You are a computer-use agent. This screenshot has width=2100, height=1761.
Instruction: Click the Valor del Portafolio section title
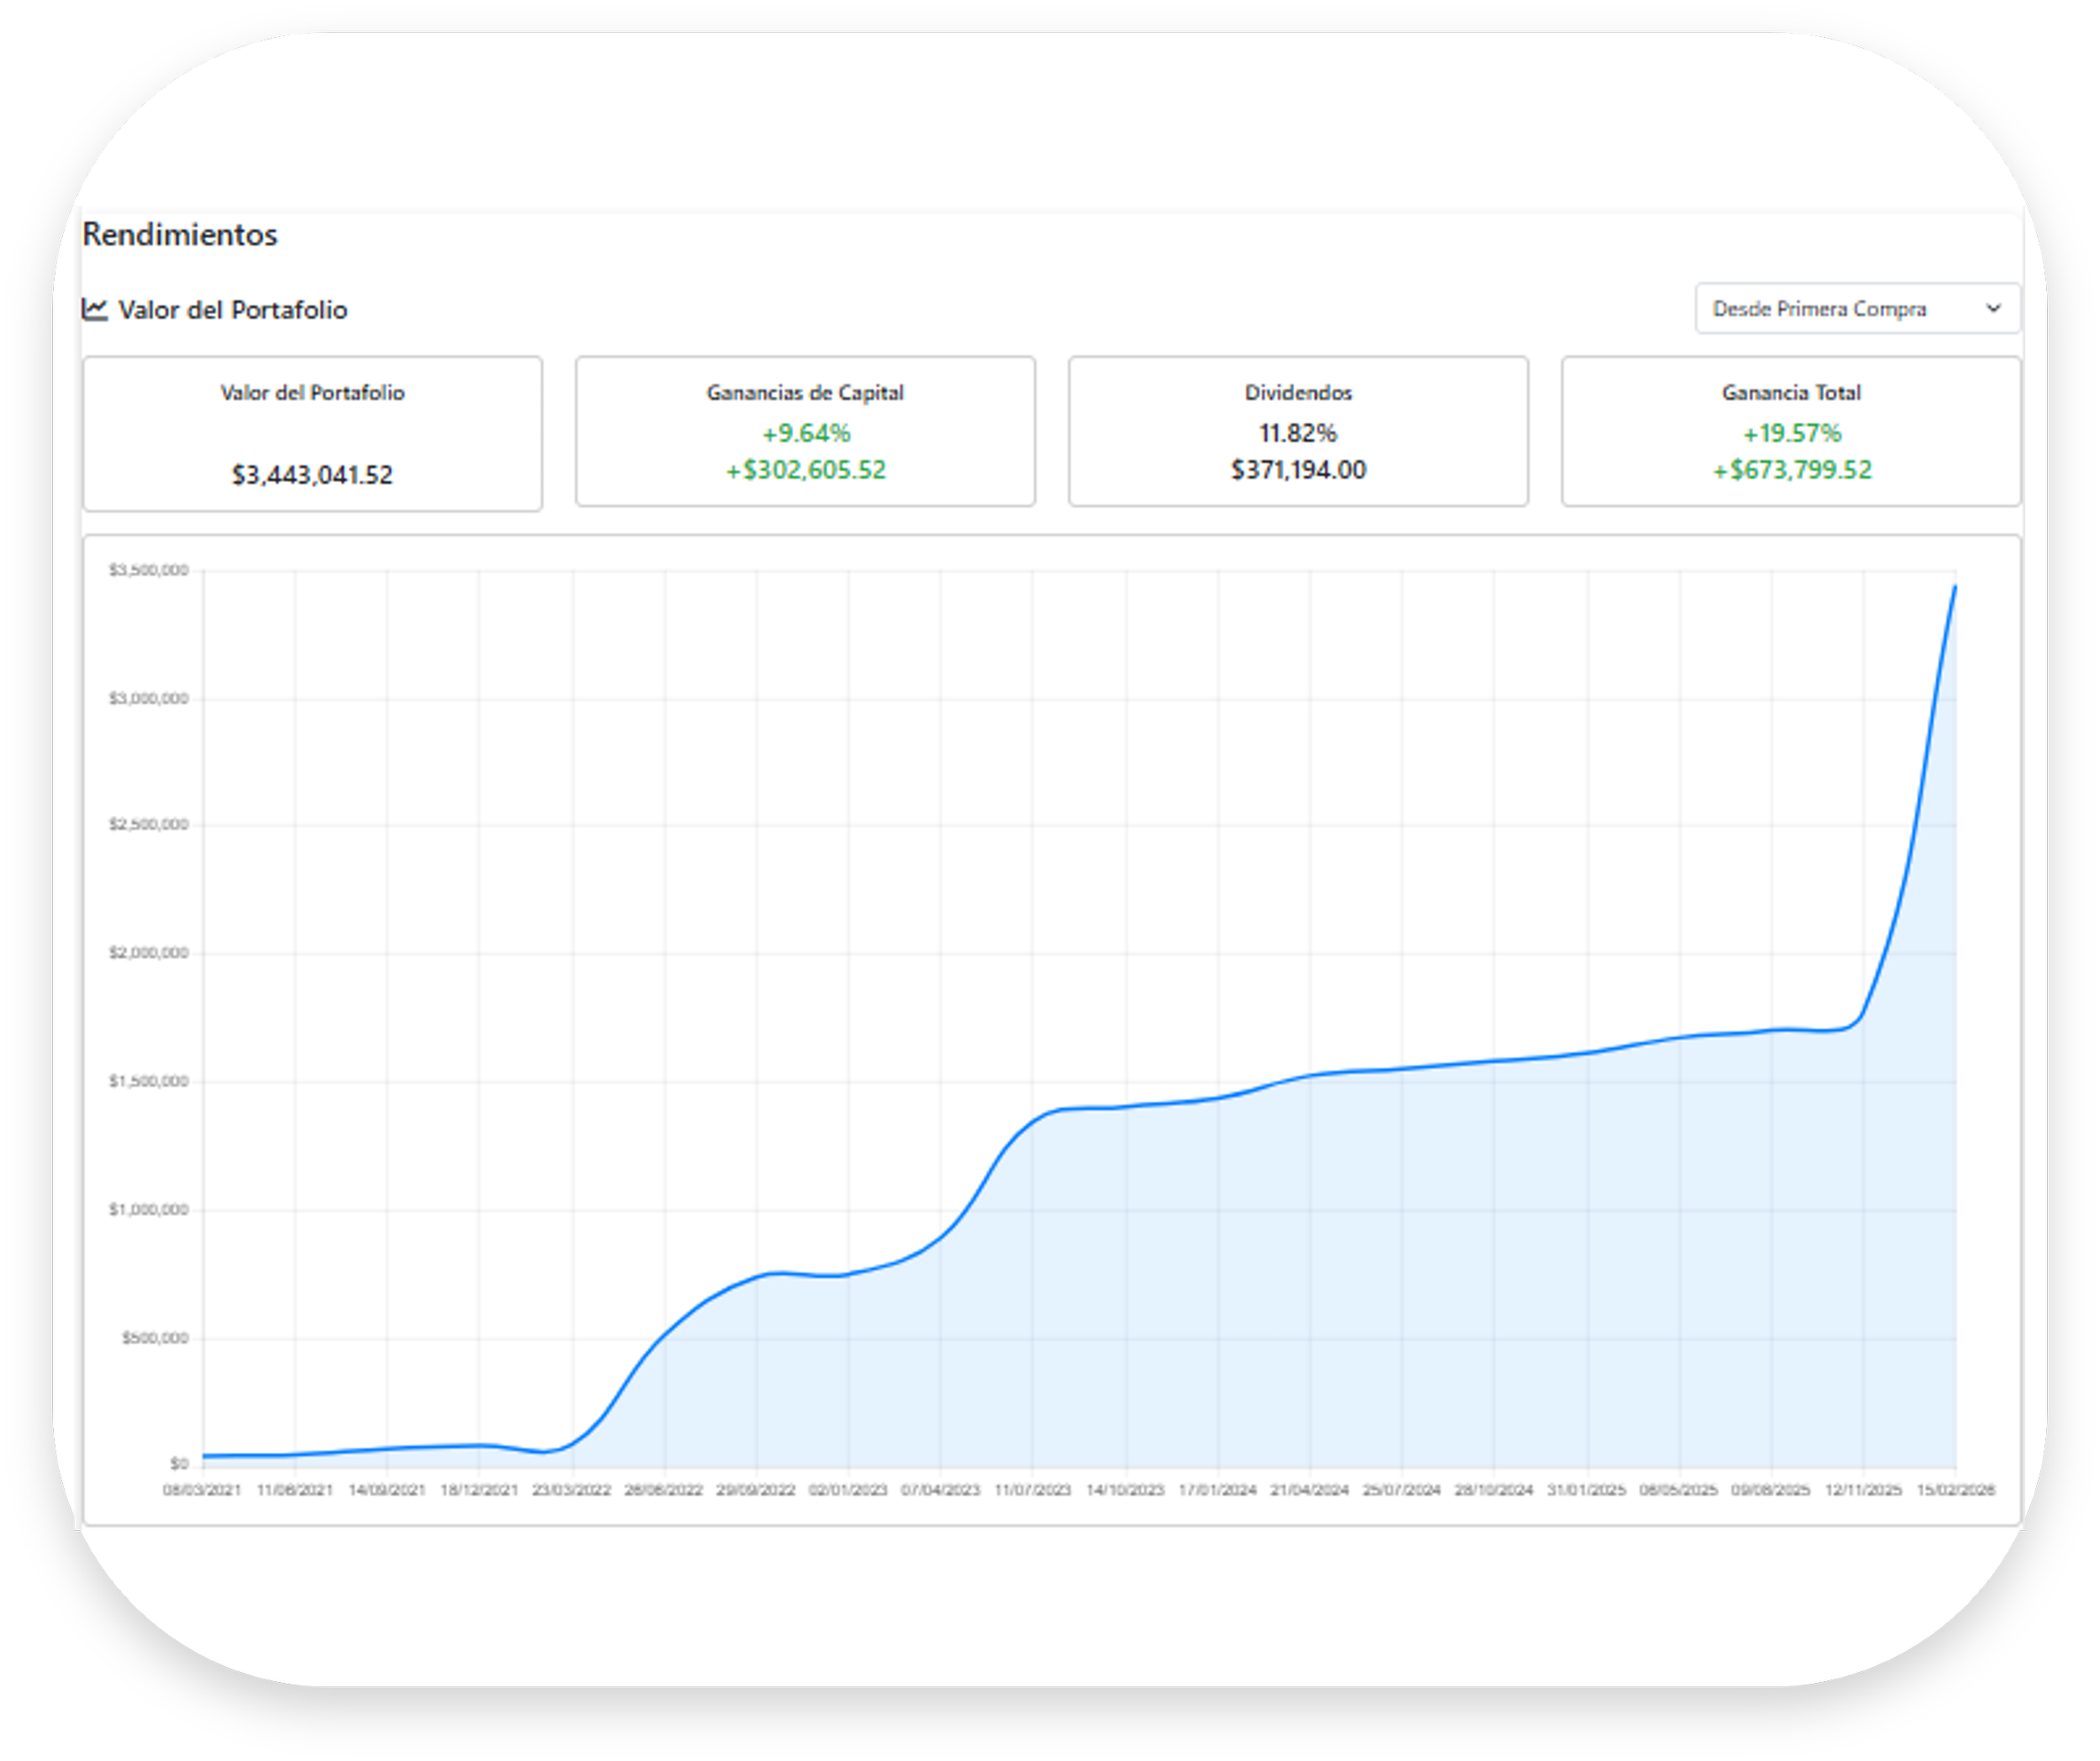(x=232, y=310)
